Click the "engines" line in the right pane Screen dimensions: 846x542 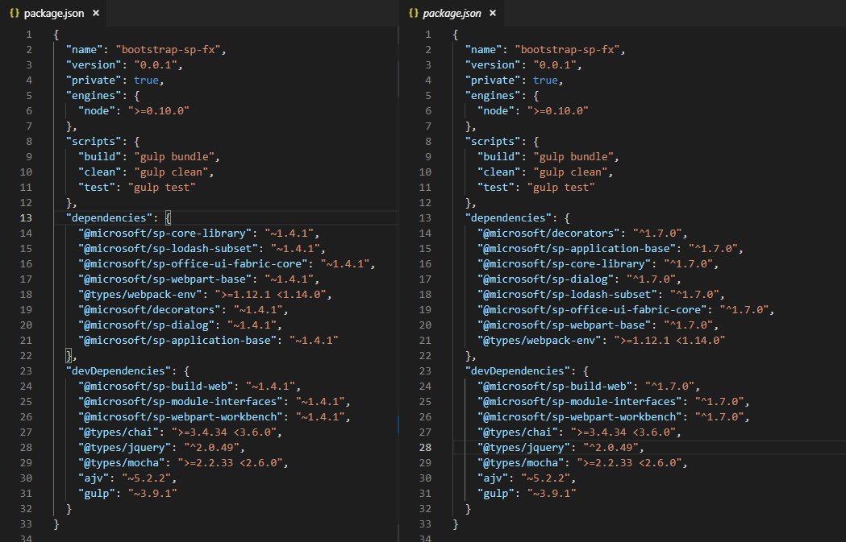502,95
